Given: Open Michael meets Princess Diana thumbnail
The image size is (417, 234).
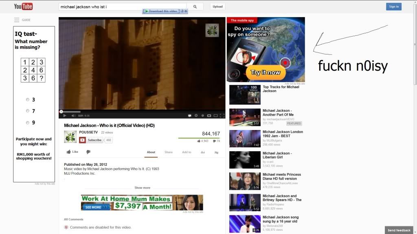Looking at the screenshot, I should click(x=245, y=181).
